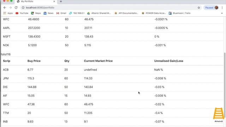Viewport: 226px width, 127px height.
Task: Open the Chrome three-dot menu
Action: point(222,8)
